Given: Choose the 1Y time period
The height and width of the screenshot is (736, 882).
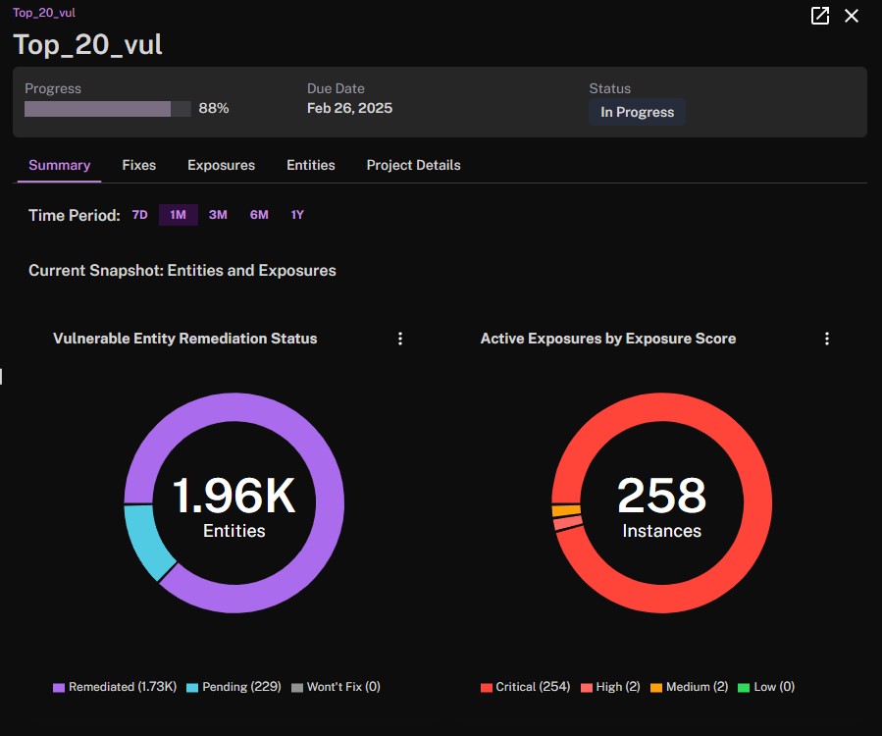Looking at the screenshot, I should tap(297, 214).
